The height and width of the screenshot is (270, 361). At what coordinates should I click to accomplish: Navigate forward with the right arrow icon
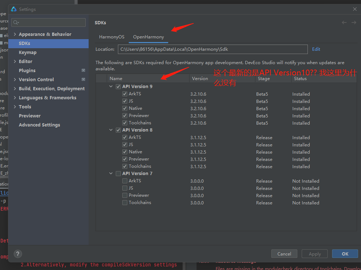354,22
